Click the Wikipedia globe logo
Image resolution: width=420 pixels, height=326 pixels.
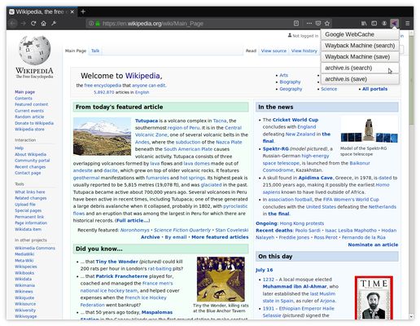click(35, 51)
